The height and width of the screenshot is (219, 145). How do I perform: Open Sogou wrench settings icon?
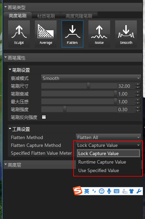tap(139, 191)
